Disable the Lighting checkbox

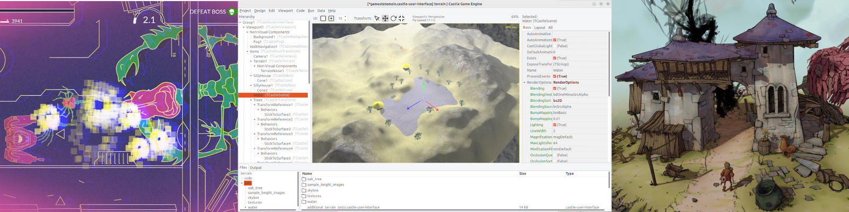tap(555, 125)
